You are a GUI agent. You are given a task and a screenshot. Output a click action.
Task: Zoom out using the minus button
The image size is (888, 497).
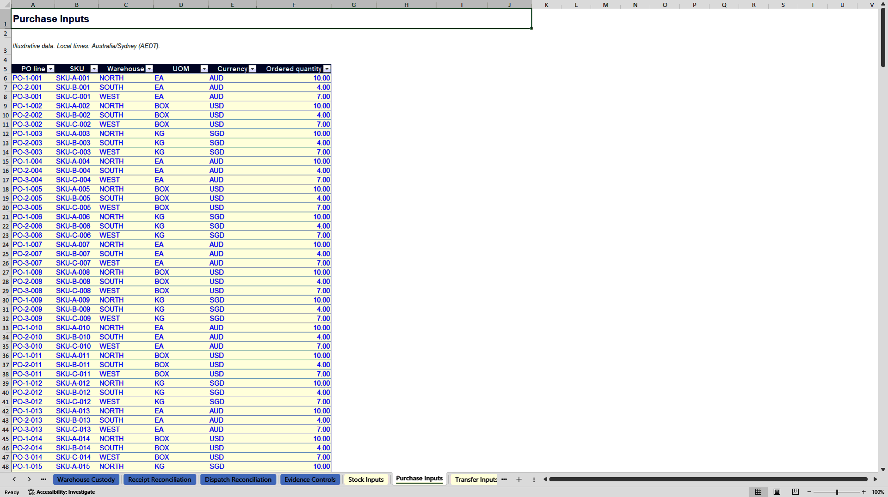[809, 492]
